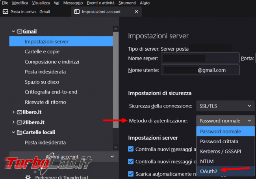The width and height of the screenshot is (256, 179).
Task: Choose OAuth2 authentication from the list
Action: [x=225, y=171]
